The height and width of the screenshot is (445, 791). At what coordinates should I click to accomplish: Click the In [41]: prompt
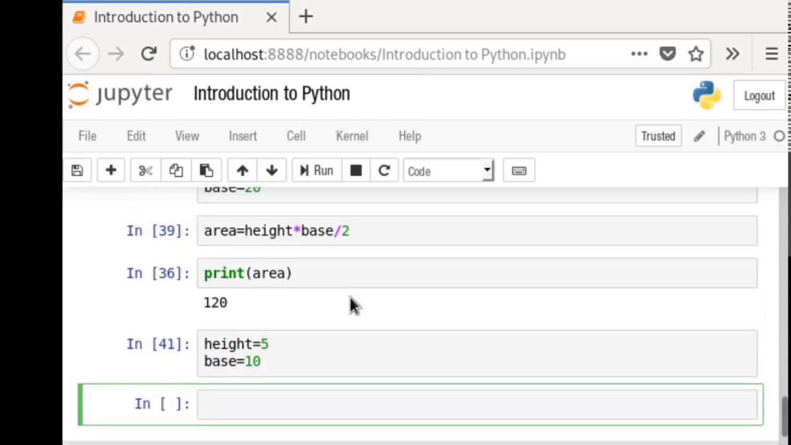pyautogui.click(x=158, y=344)
